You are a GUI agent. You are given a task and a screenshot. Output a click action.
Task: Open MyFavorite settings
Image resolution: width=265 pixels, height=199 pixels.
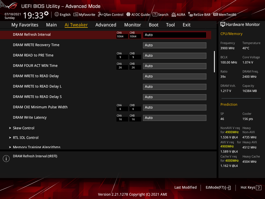pyautogui.click(x=84, y=15)
